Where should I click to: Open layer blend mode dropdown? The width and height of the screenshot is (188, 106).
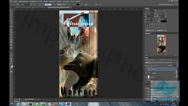154,63
